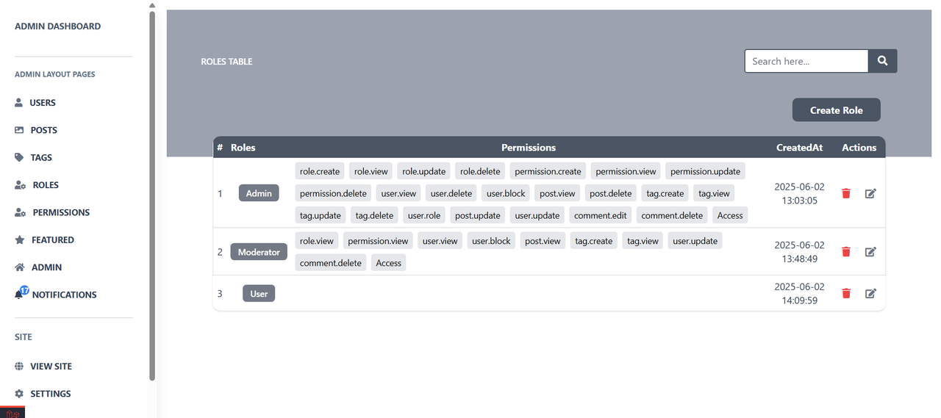Click the user.delete permission tag
Viewport: 941px width, 418px height.
coord(451,193)
